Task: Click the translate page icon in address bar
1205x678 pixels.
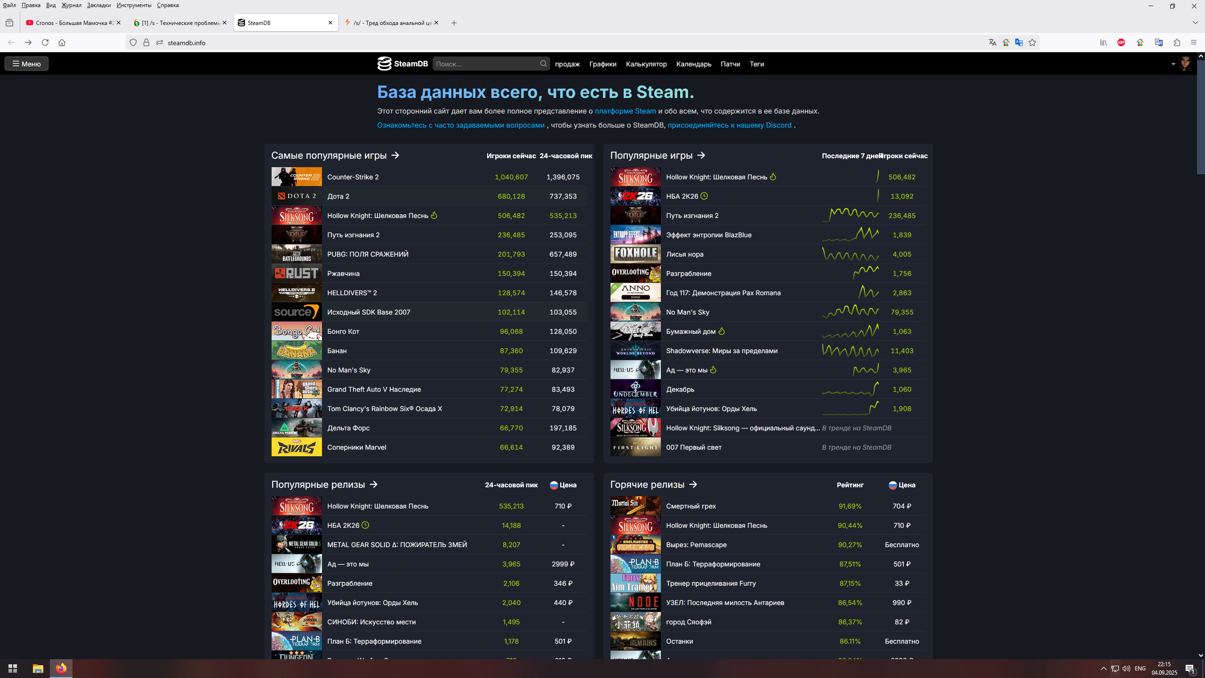Action: (992, 42)
